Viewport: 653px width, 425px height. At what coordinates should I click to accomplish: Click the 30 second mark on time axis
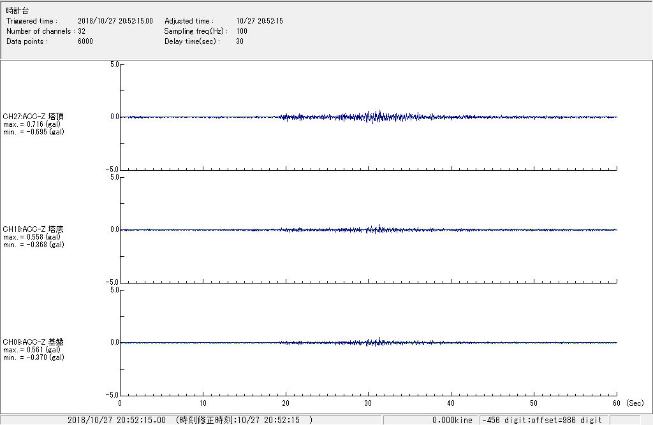pos(368,403)
